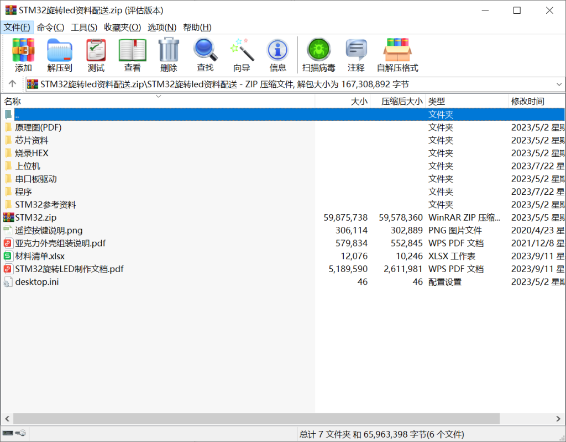
Task: Select the STM32.zip file entry
Action: click(x=32, y=217)
